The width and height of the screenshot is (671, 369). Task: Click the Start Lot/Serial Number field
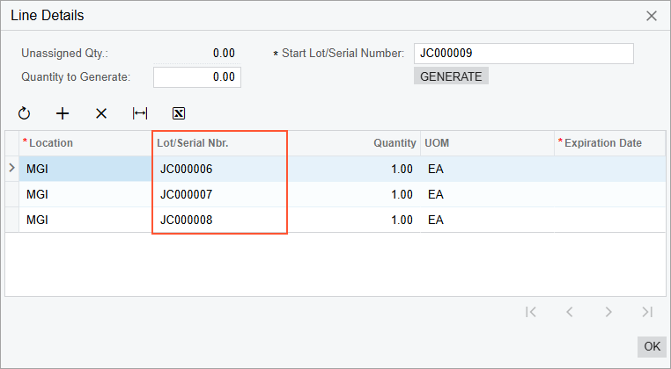point(523,54)
